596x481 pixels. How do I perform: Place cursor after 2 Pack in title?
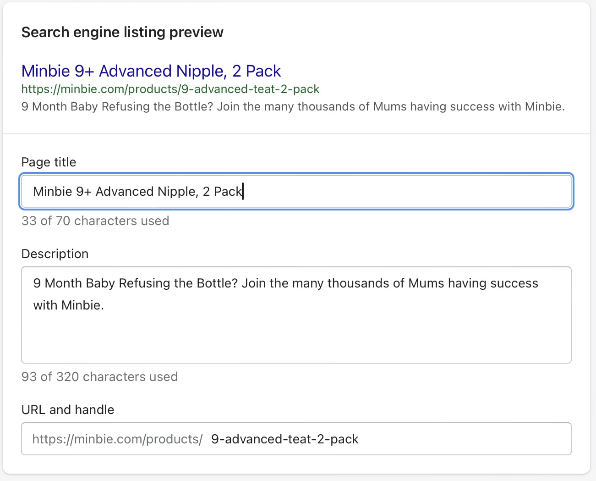tap(243, 191)
